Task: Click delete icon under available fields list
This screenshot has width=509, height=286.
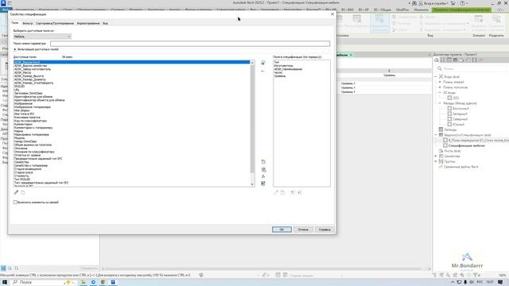Action: [x=23, y=192]
